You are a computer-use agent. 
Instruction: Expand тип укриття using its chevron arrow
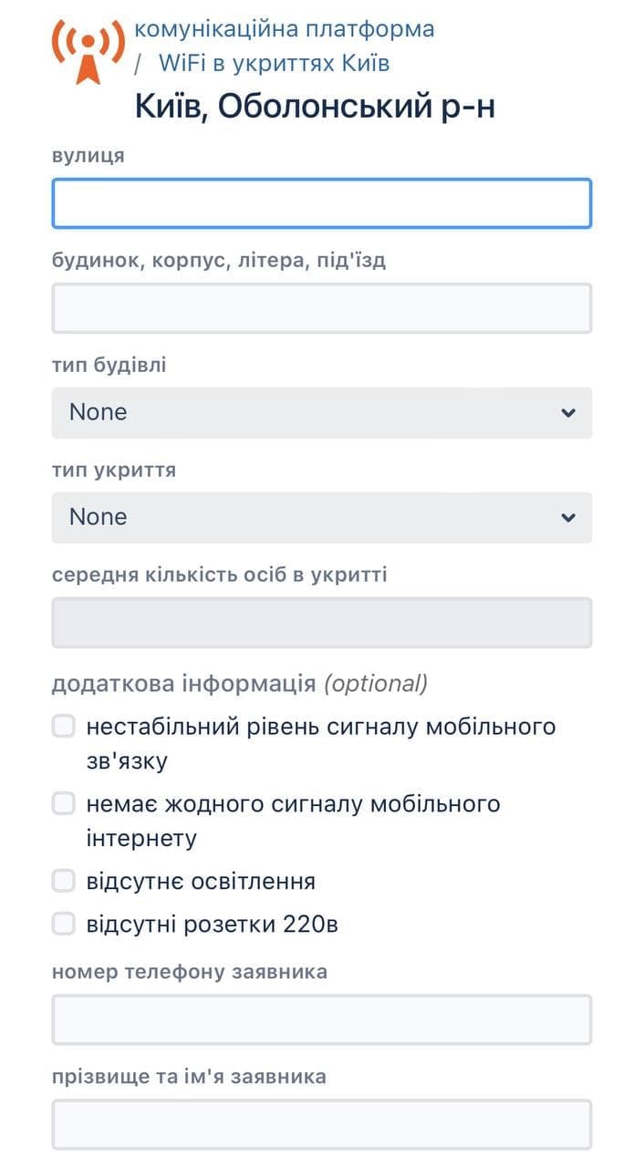click(567, 517)
